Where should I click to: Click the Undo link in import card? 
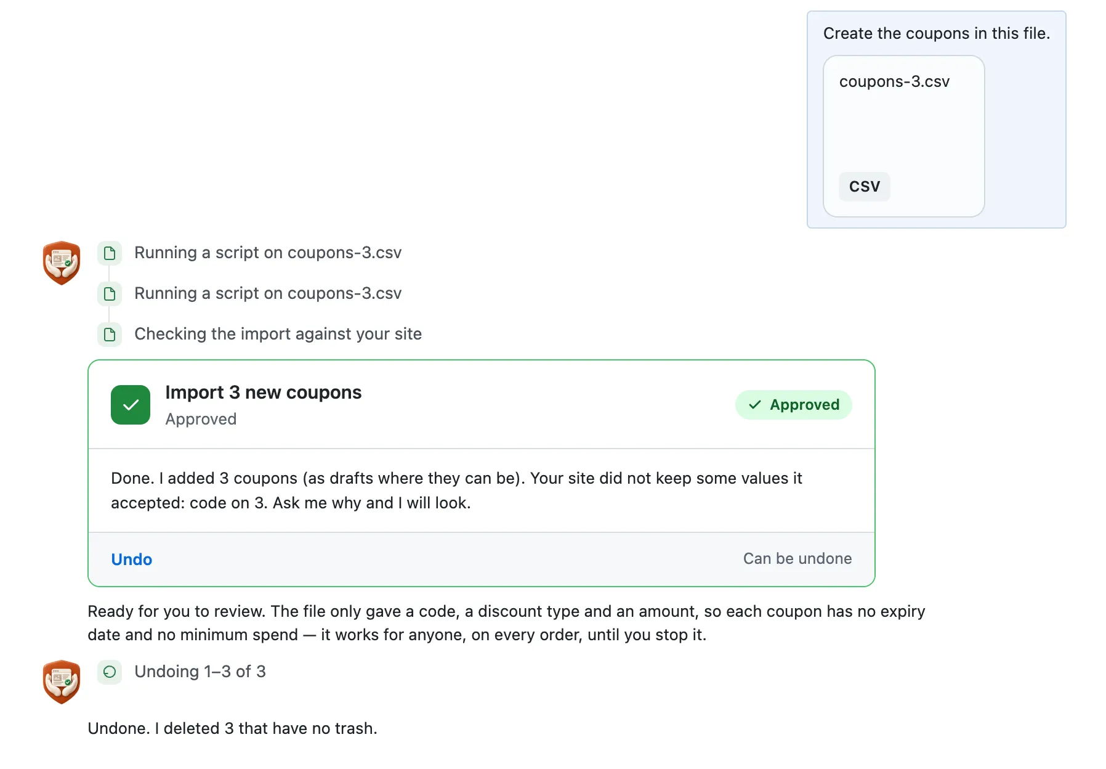coord(131,559)
